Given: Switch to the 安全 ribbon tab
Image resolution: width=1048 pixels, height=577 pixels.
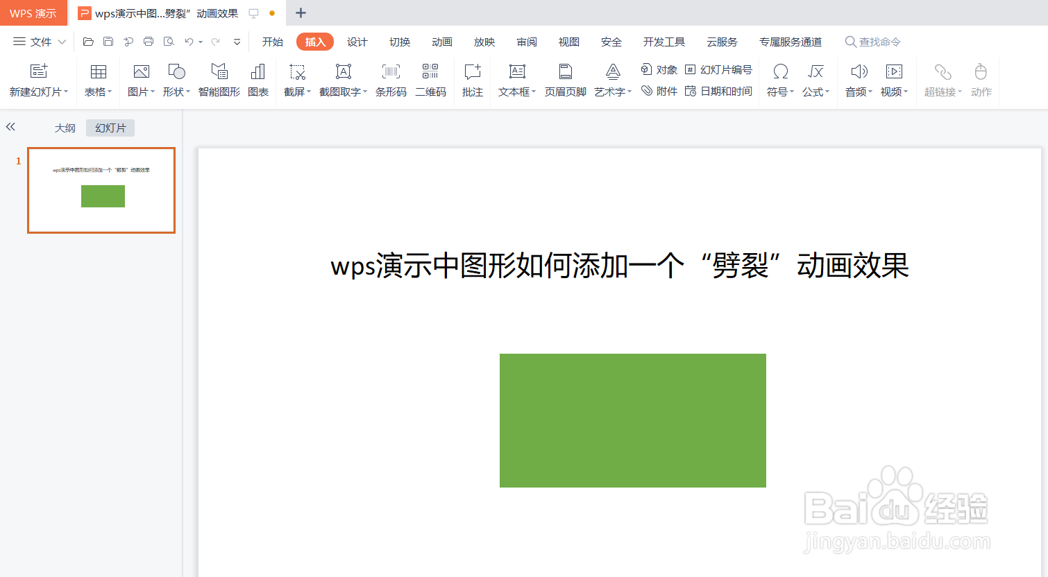Looking at the screenshot, I should point(611,42).
